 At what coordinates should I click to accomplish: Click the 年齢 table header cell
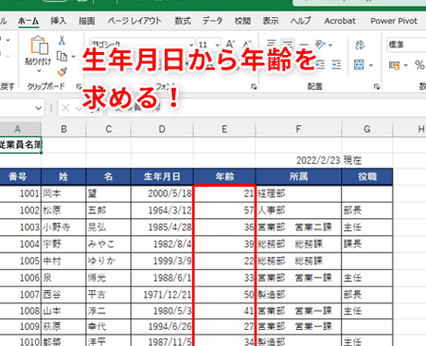tap(224, 176)
